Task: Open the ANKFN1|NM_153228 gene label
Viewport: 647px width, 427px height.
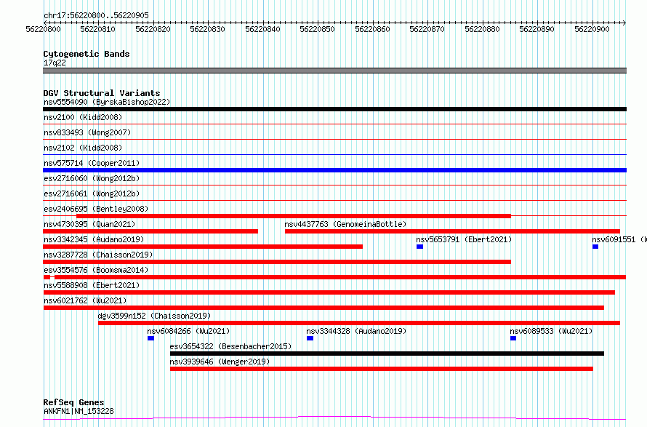Action: pos(79,411)
